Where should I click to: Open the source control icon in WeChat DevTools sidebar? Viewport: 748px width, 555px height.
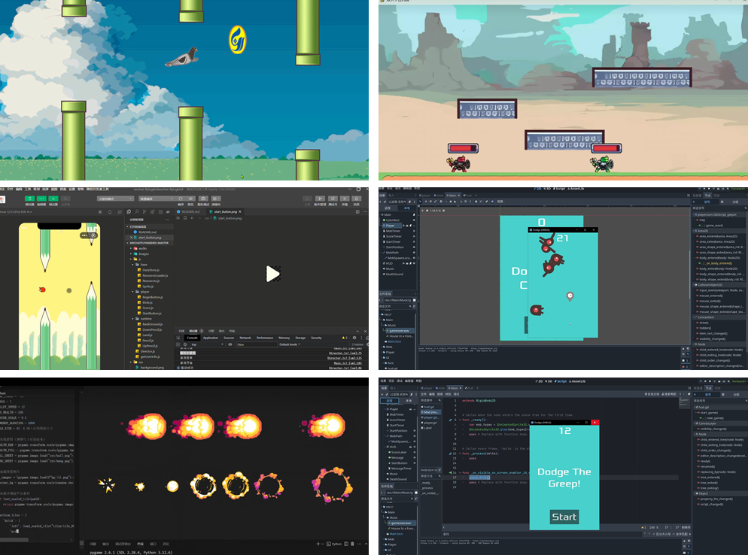144,212
